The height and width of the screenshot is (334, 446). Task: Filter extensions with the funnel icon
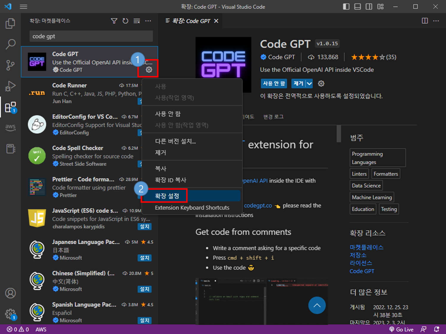[114, 21]
